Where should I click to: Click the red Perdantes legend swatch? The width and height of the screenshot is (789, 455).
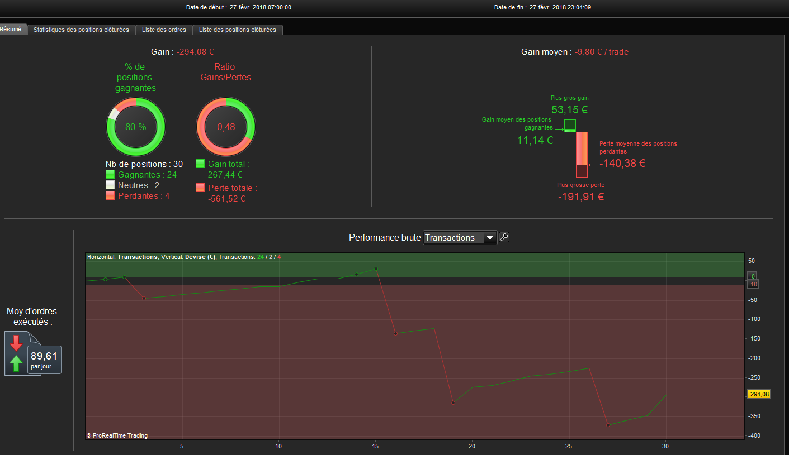coord(110,196)
